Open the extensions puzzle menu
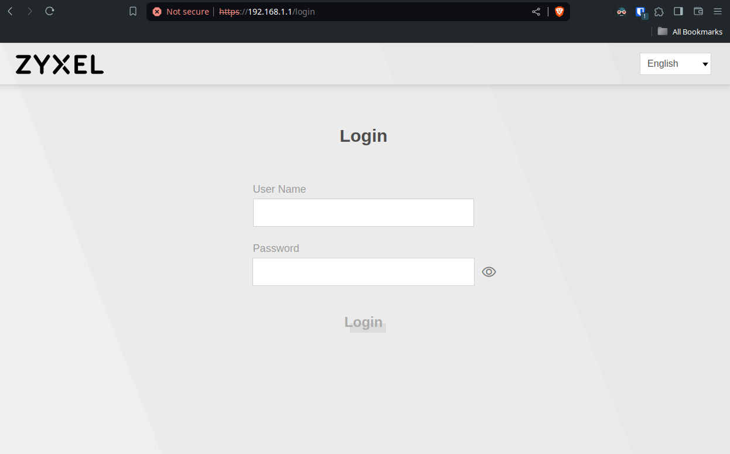 point(659,12)
